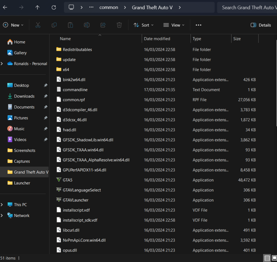This screenshot has width=277, height=262.
Task: Click the Copy toolbar icon
Action: [x=54, y=25]
